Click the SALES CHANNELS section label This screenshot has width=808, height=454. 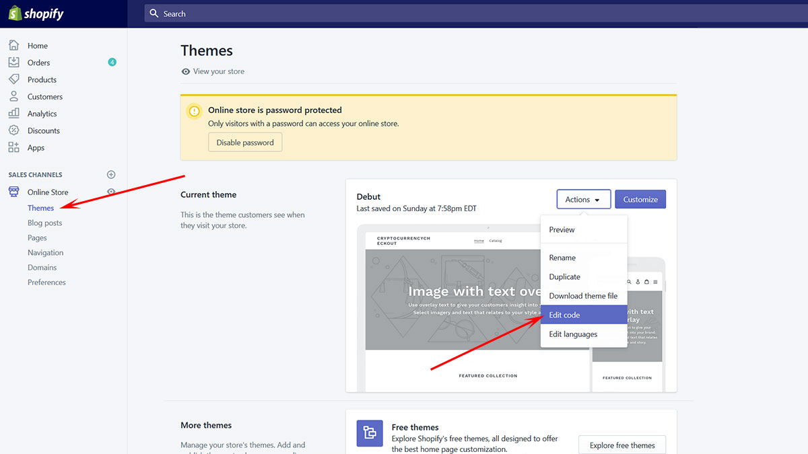click(35, 175)
